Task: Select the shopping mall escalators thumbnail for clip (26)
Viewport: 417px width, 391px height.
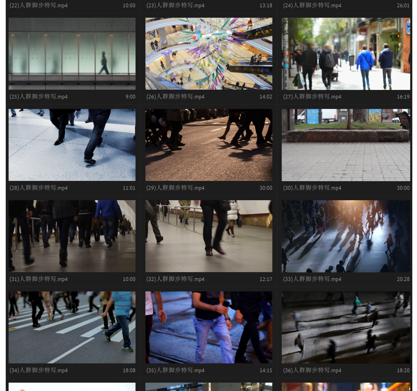Action: pos(209,54)
